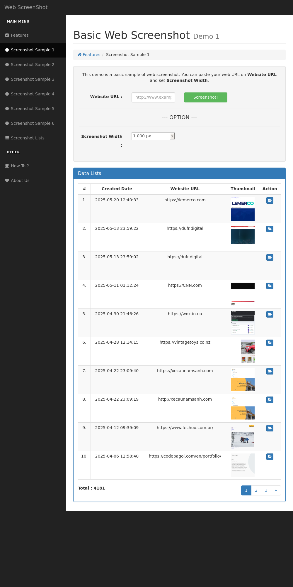Click the How To coffee cup icon

[x=7, y=166]
